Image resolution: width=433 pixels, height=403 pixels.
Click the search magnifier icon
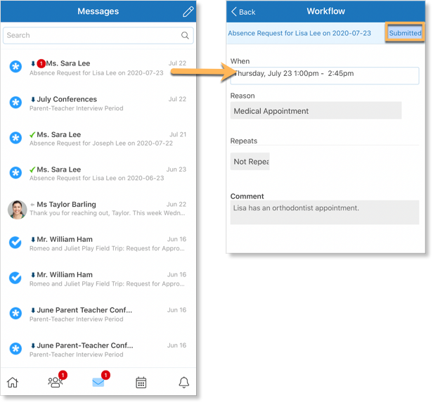tap(185, 35)
